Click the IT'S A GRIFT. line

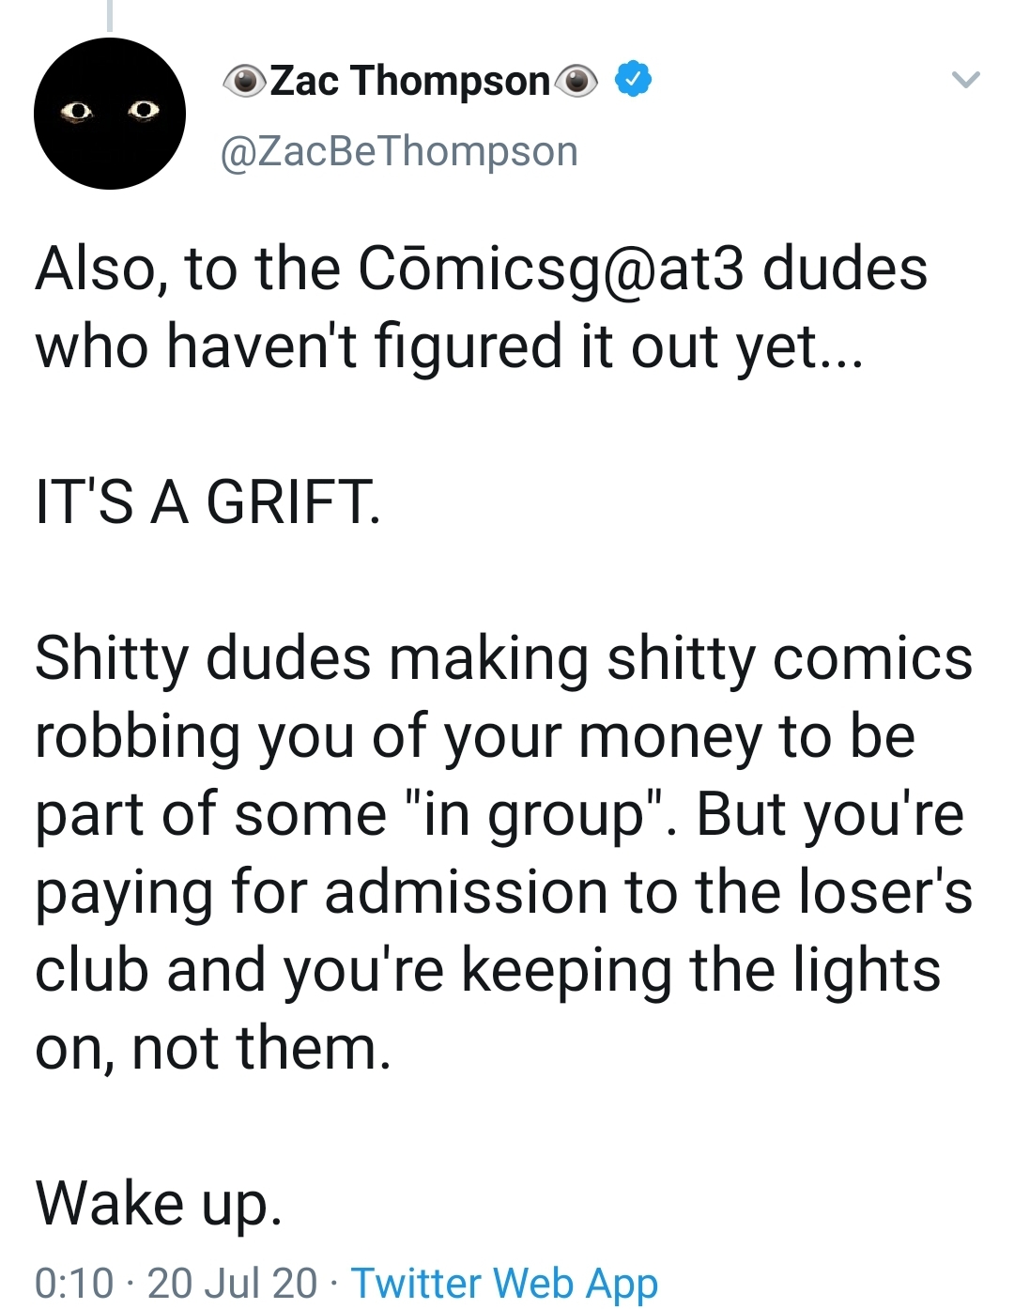[x=208, y=501]
